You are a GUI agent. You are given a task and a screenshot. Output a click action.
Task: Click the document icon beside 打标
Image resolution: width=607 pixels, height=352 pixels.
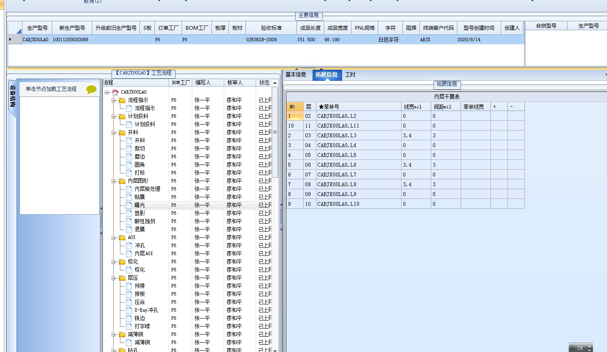[129, 173]
